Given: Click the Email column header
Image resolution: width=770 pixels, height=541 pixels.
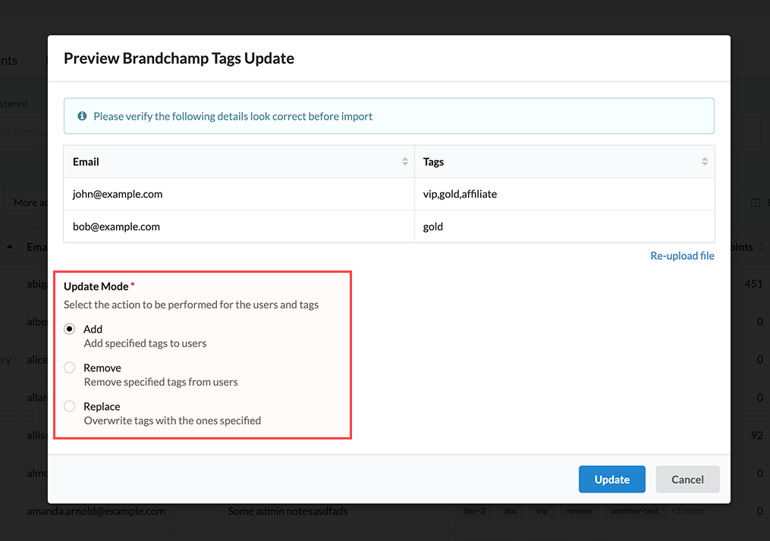Looking at the screenshot, I should click(x=239, y=162).
